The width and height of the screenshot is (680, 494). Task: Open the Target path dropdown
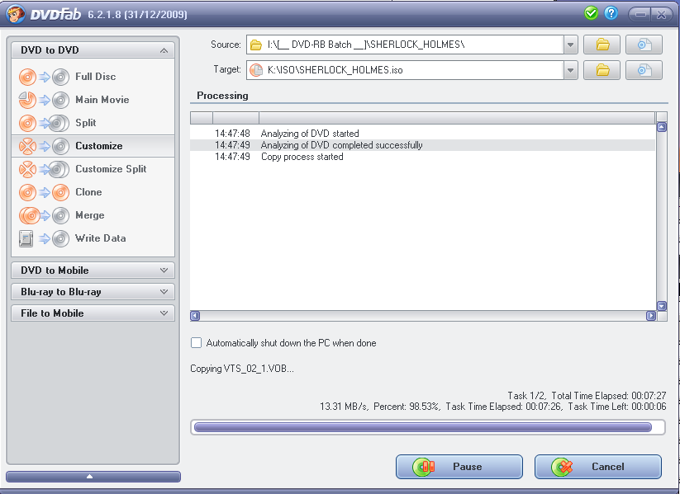pyautogui.click(x=571, y=70)
